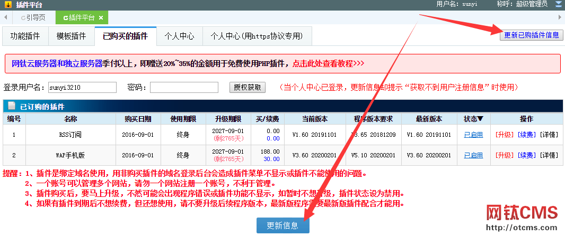The width and height of the screenshot is (565, 236).
Task: Click the 最新版本 column header
Action: (x=429, y=119)
